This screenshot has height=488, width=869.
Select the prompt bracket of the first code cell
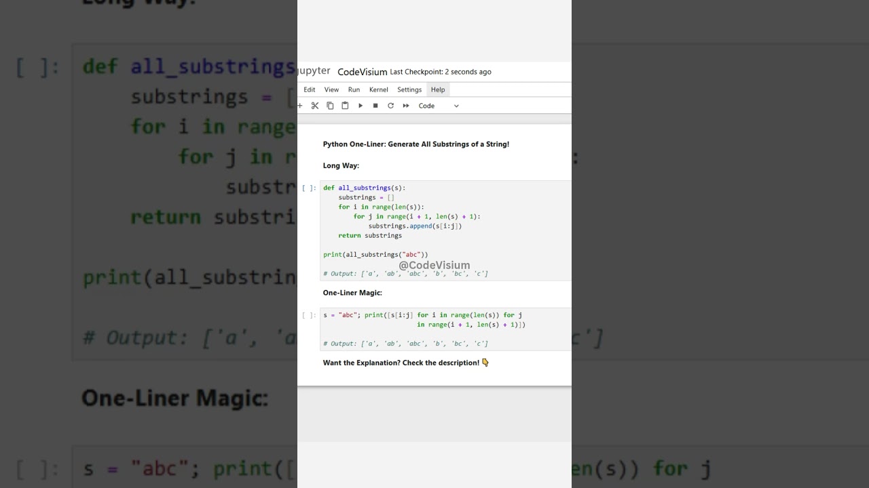309,188
